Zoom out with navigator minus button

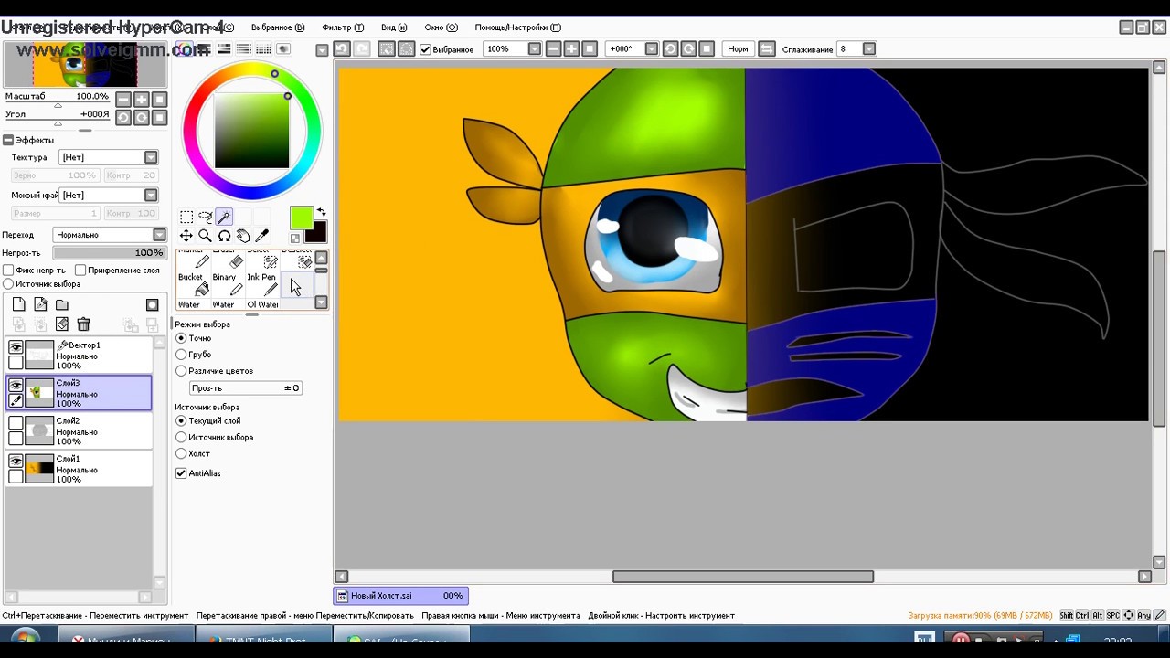[122, 99]
